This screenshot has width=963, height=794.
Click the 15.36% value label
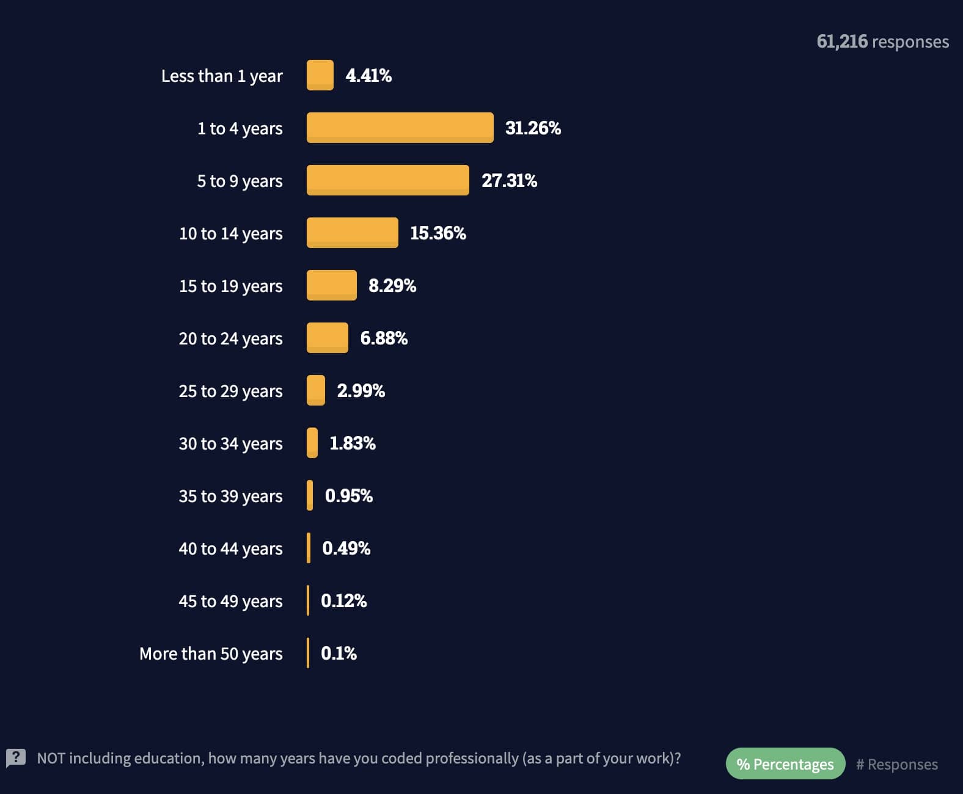438,233
